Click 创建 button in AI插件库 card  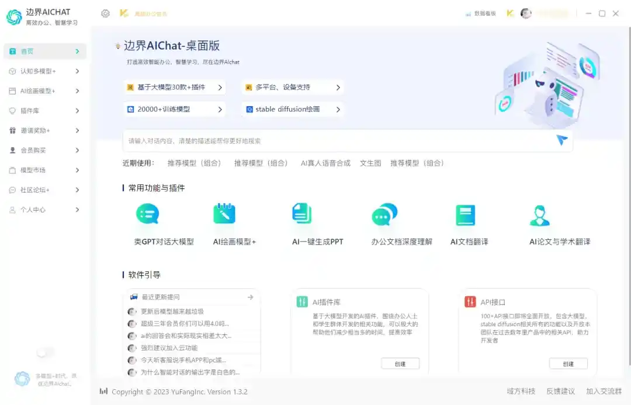(x=400, y=364)
